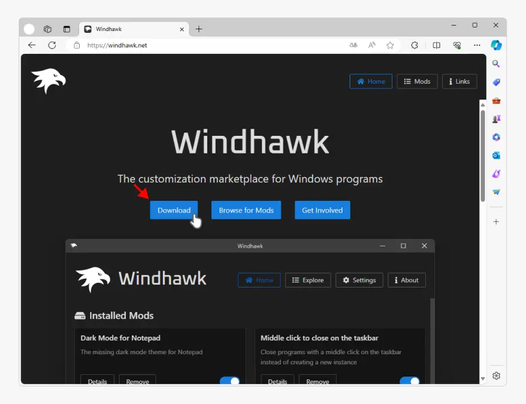
Task: Open Outlook from Edge sidebar
Action: [496, 156]
